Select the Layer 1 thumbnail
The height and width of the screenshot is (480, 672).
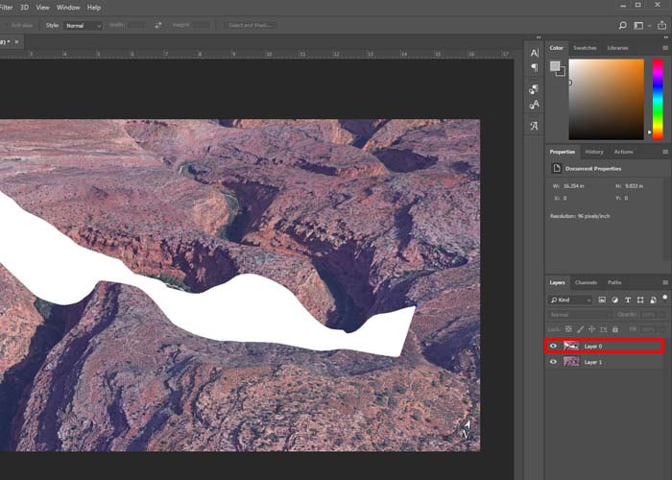tap(570, 362)
